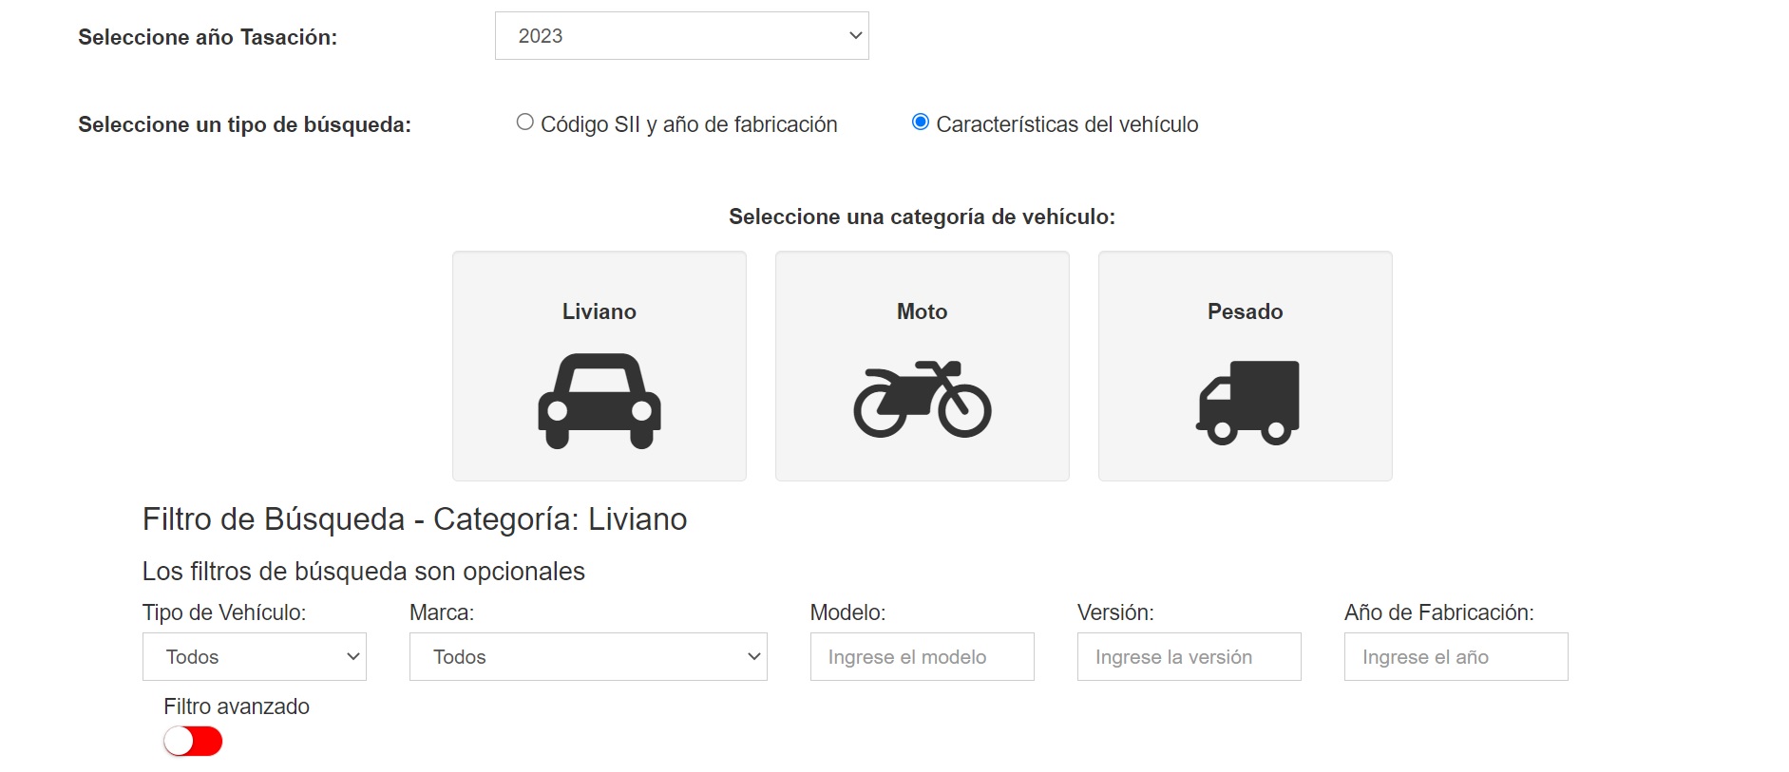Image resolution: width=1789 pixels, height=772 pixels.
Task: Click the chevron arrow in Marca dropdown
Action: (x=753, y=657)
